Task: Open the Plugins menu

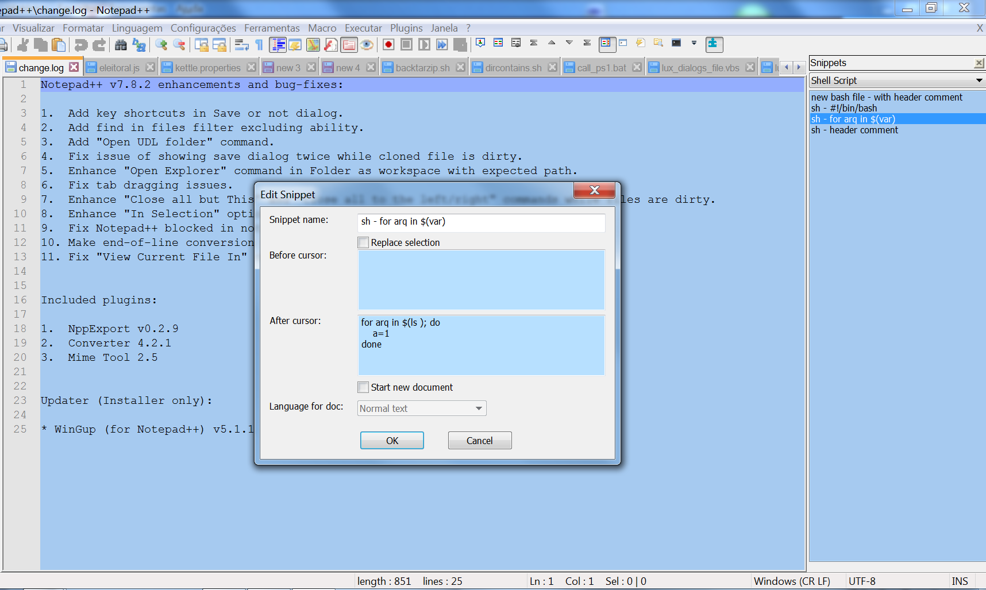Action: 406,28
